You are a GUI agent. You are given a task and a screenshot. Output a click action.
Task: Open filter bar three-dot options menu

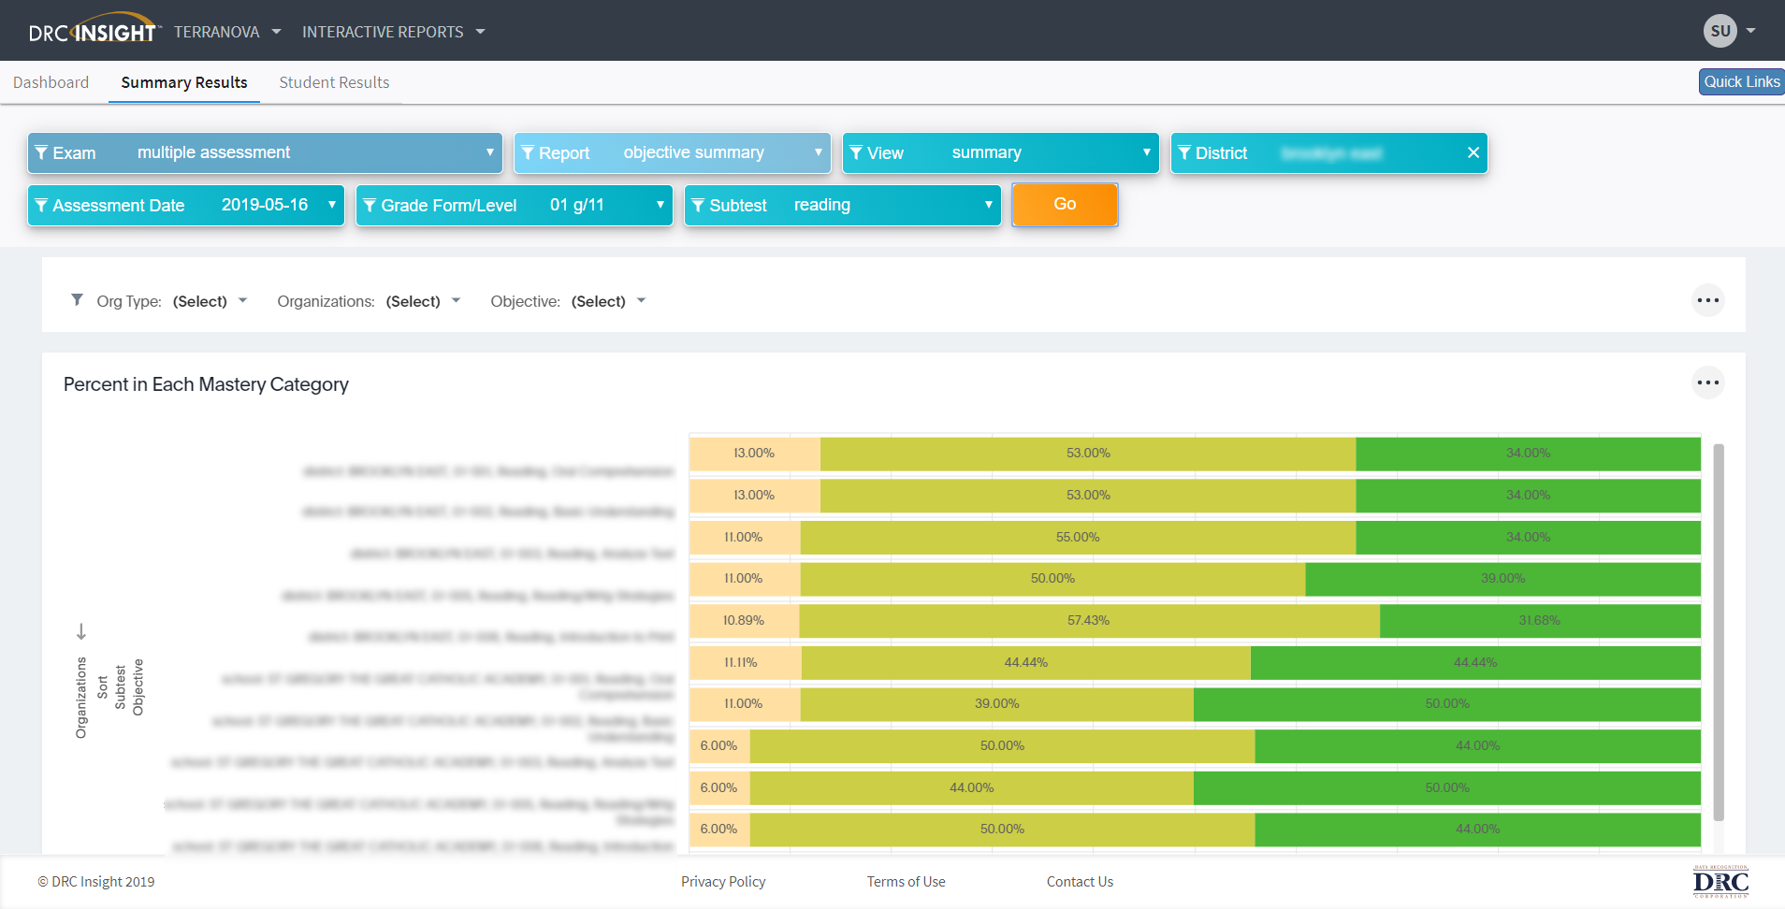(x=1707, y=300)
